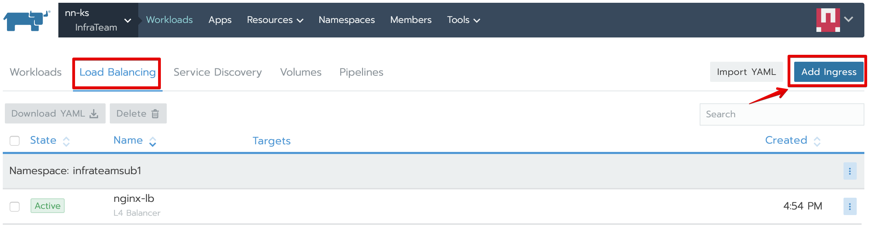The width and height of the screenshot is (872, 231).
Task: Check the nginx-lb row checkbox
Action: (15, 207)
